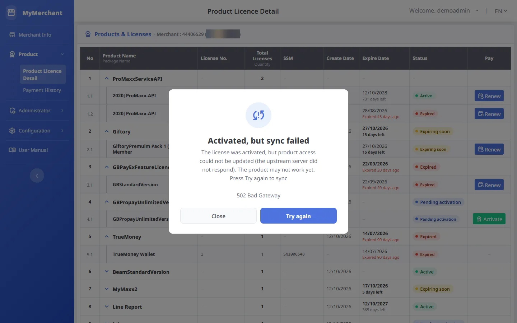The width and height of the screenshot is (517, 323).
Task: Expand the Administrator menu
Action: coord(37,111)
